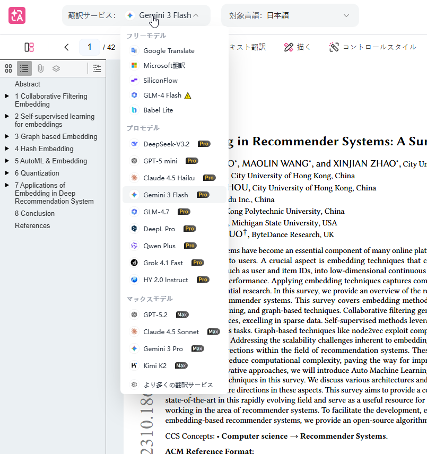This screenshot has height=454, width=427.
Task: Select Claude 4.5 Sonnet Max model
Action: click(171, 331)
